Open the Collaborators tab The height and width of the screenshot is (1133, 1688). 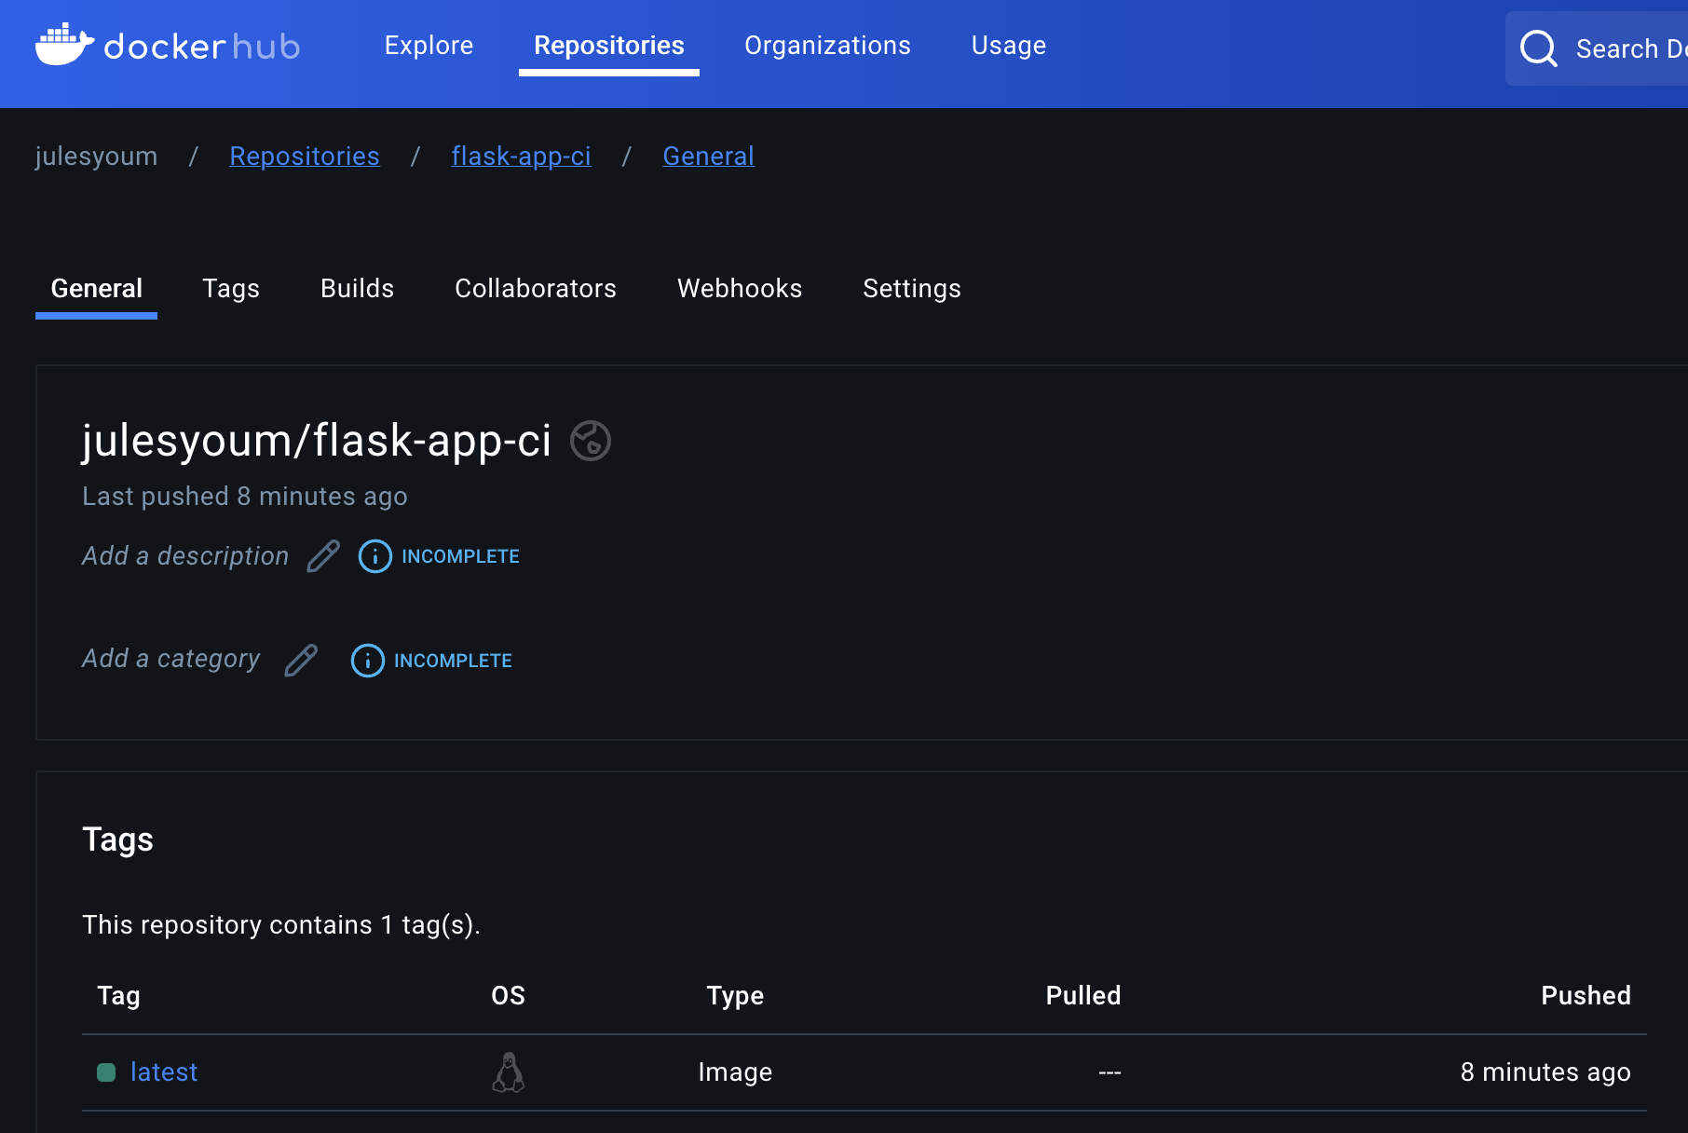coord(536,289)
